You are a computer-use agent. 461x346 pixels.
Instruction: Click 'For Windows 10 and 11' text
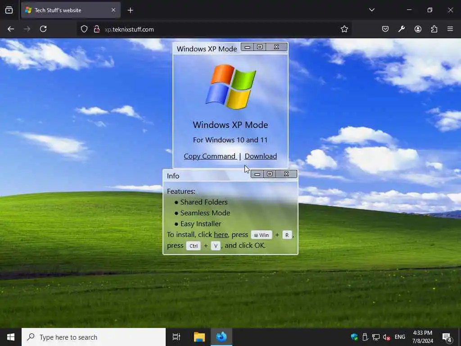pos(230,140)
